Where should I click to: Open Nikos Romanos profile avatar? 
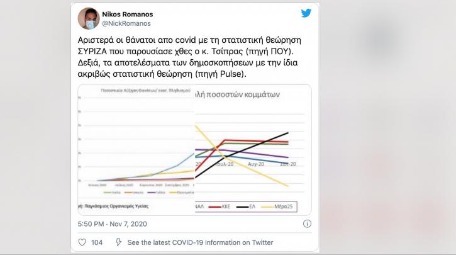[87, 19]
